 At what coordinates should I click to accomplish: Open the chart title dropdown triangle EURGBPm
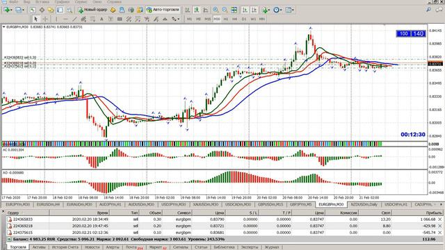4,27
